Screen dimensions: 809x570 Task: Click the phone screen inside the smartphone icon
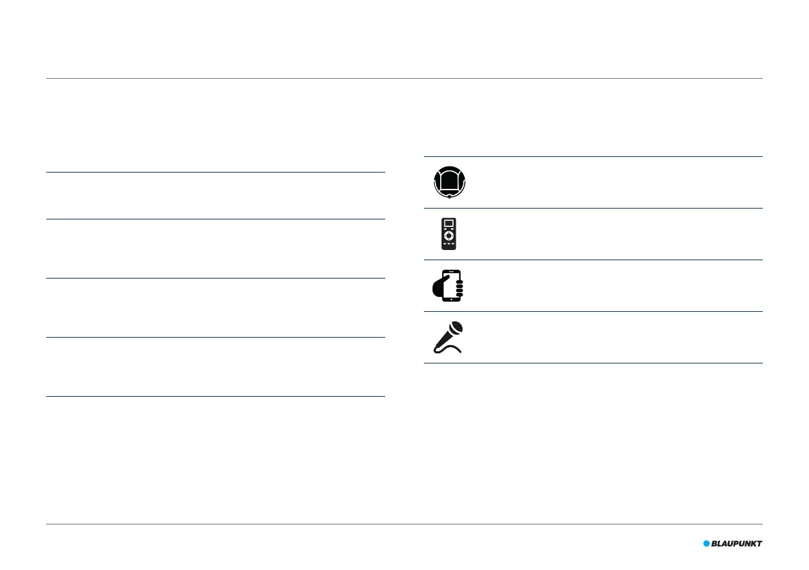click(x=452, y=285)
